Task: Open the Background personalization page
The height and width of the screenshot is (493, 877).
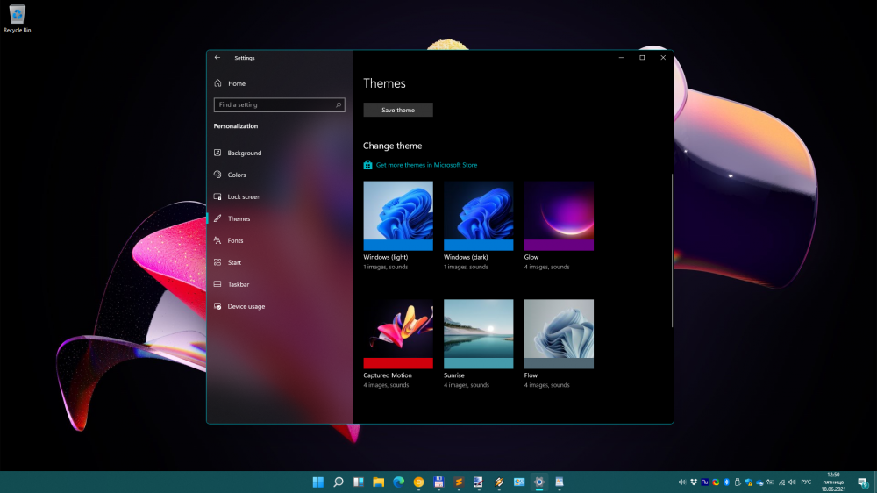Action: 244,153
